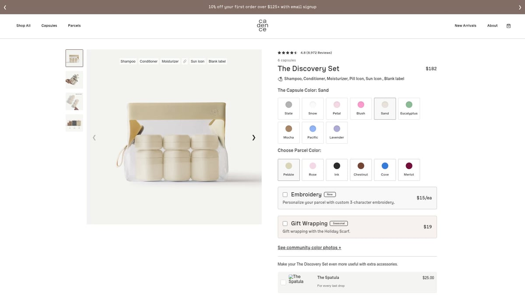Advance the product image carousel with the right arrow
Screen dimensions: 525x295
coord(254,137)
